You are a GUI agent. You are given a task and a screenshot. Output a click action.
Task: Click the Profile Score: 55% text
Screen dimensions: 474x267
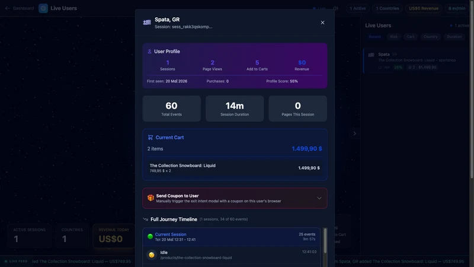point(282,81)
